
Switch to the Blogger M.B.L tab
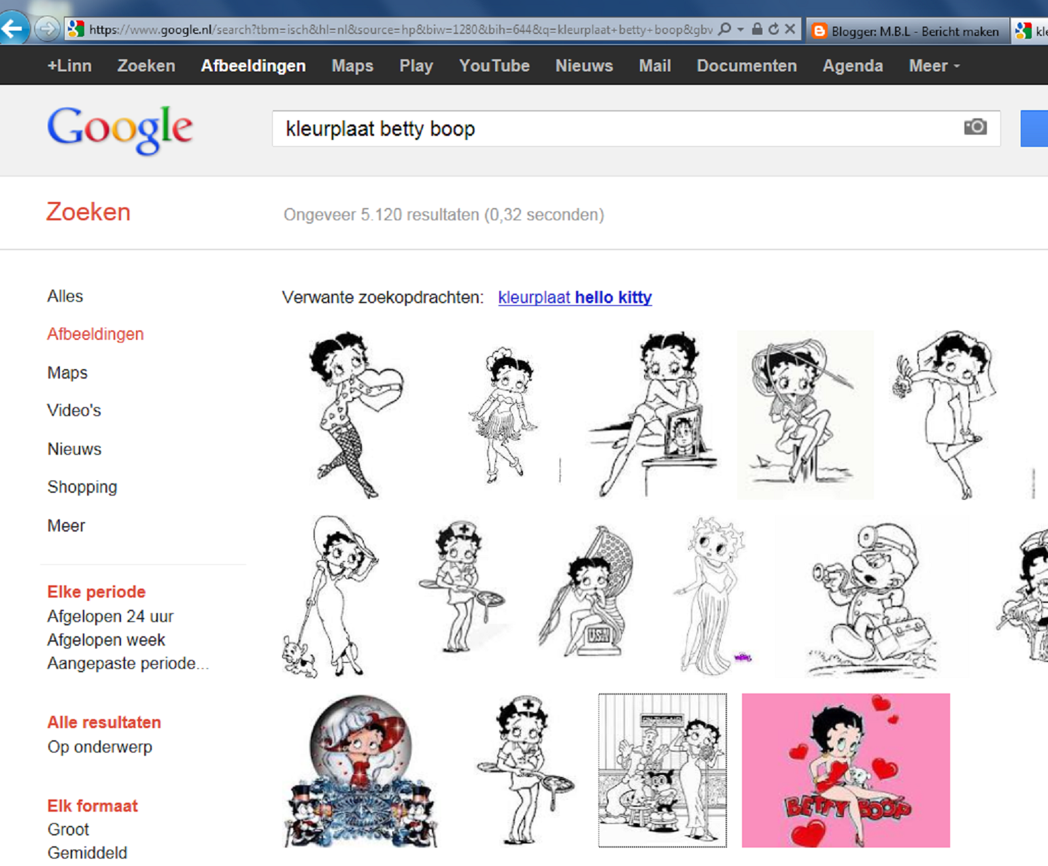907,31
